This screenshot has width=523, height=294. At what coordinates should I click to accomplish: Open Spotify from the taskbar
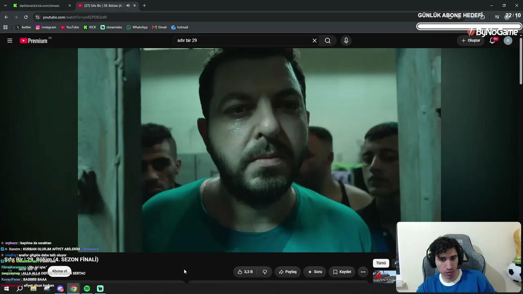point(87,289)
